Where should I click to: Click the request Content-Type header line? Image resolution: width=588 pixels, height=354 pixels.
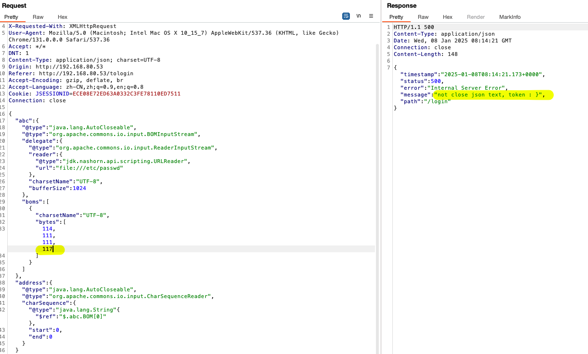84,60
